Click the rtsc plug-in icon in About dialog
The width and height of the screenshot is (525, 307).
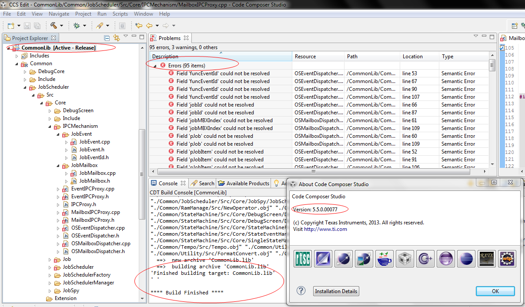tap(303, 259)
